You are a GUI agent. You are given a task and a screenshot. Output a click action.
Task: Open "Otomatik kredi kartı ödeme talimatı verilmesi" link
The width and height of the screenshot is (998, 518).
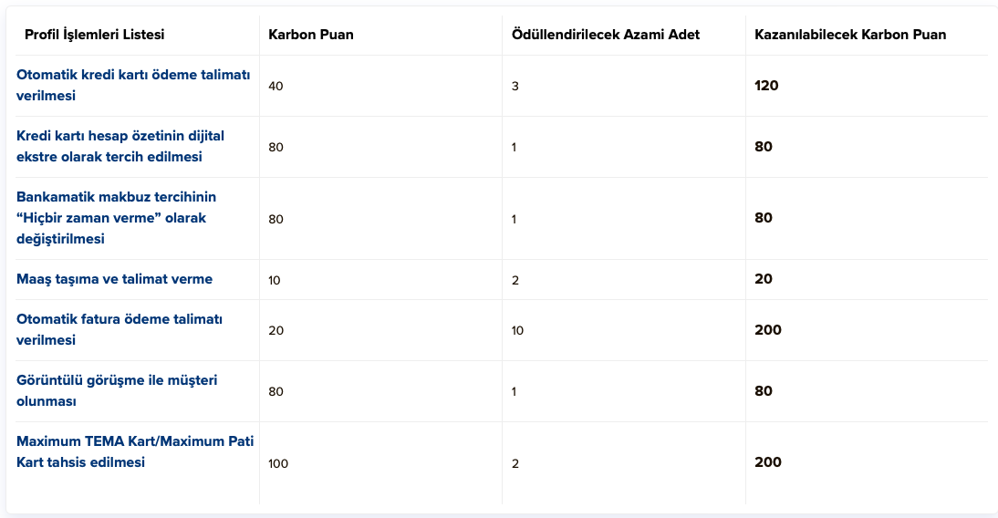click(133, 85)
